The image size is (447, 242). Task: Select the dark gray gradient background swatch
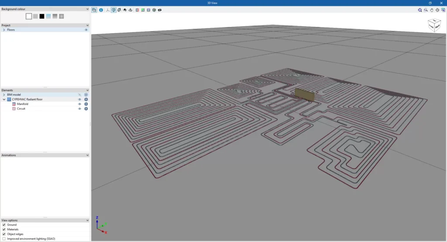55,16
